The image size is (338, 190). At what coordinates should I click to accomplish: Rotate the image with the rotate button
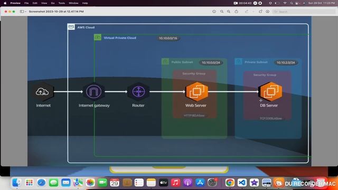click(x=260, y=12)
